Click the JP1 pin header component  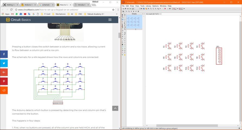pyautogui.click(x=219, y=56)
